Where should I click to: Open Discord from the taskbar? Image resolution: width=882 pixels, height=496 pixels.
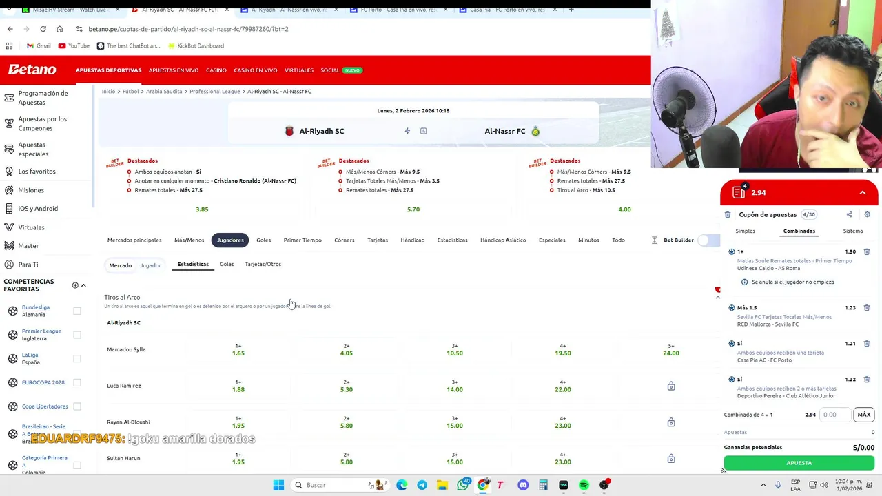click(x=523, y=485)
